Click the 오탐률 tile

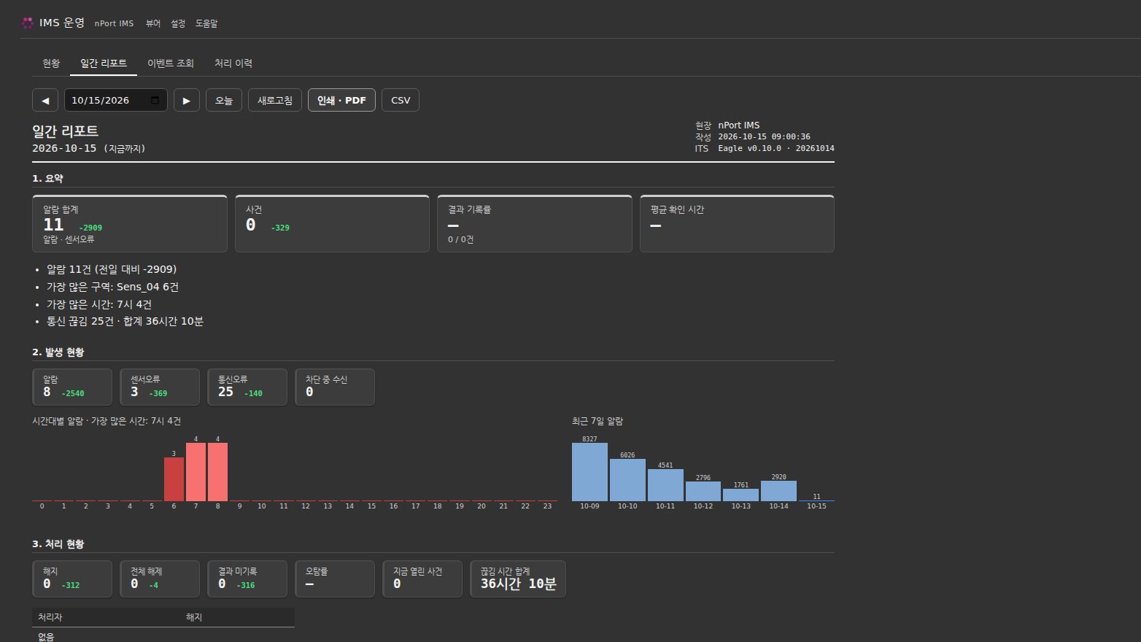pyautogui.click(x=335, y=579)
